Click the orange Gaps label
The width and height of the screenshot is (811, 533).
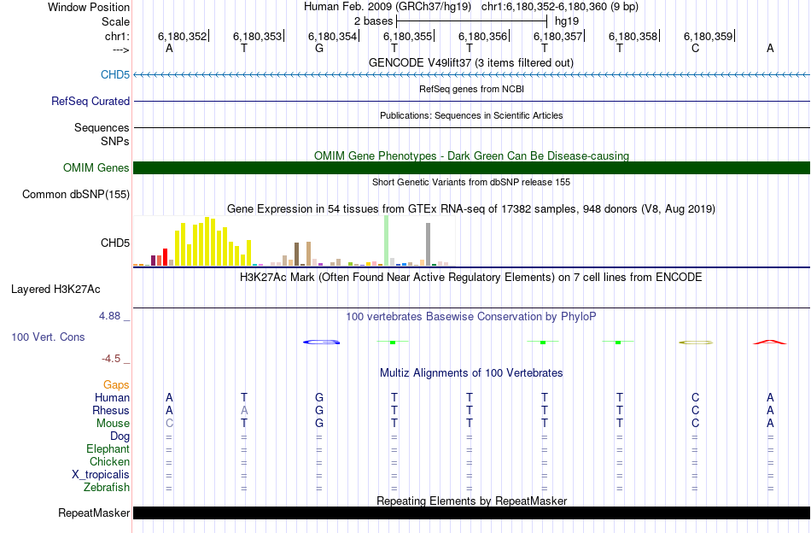116,384
